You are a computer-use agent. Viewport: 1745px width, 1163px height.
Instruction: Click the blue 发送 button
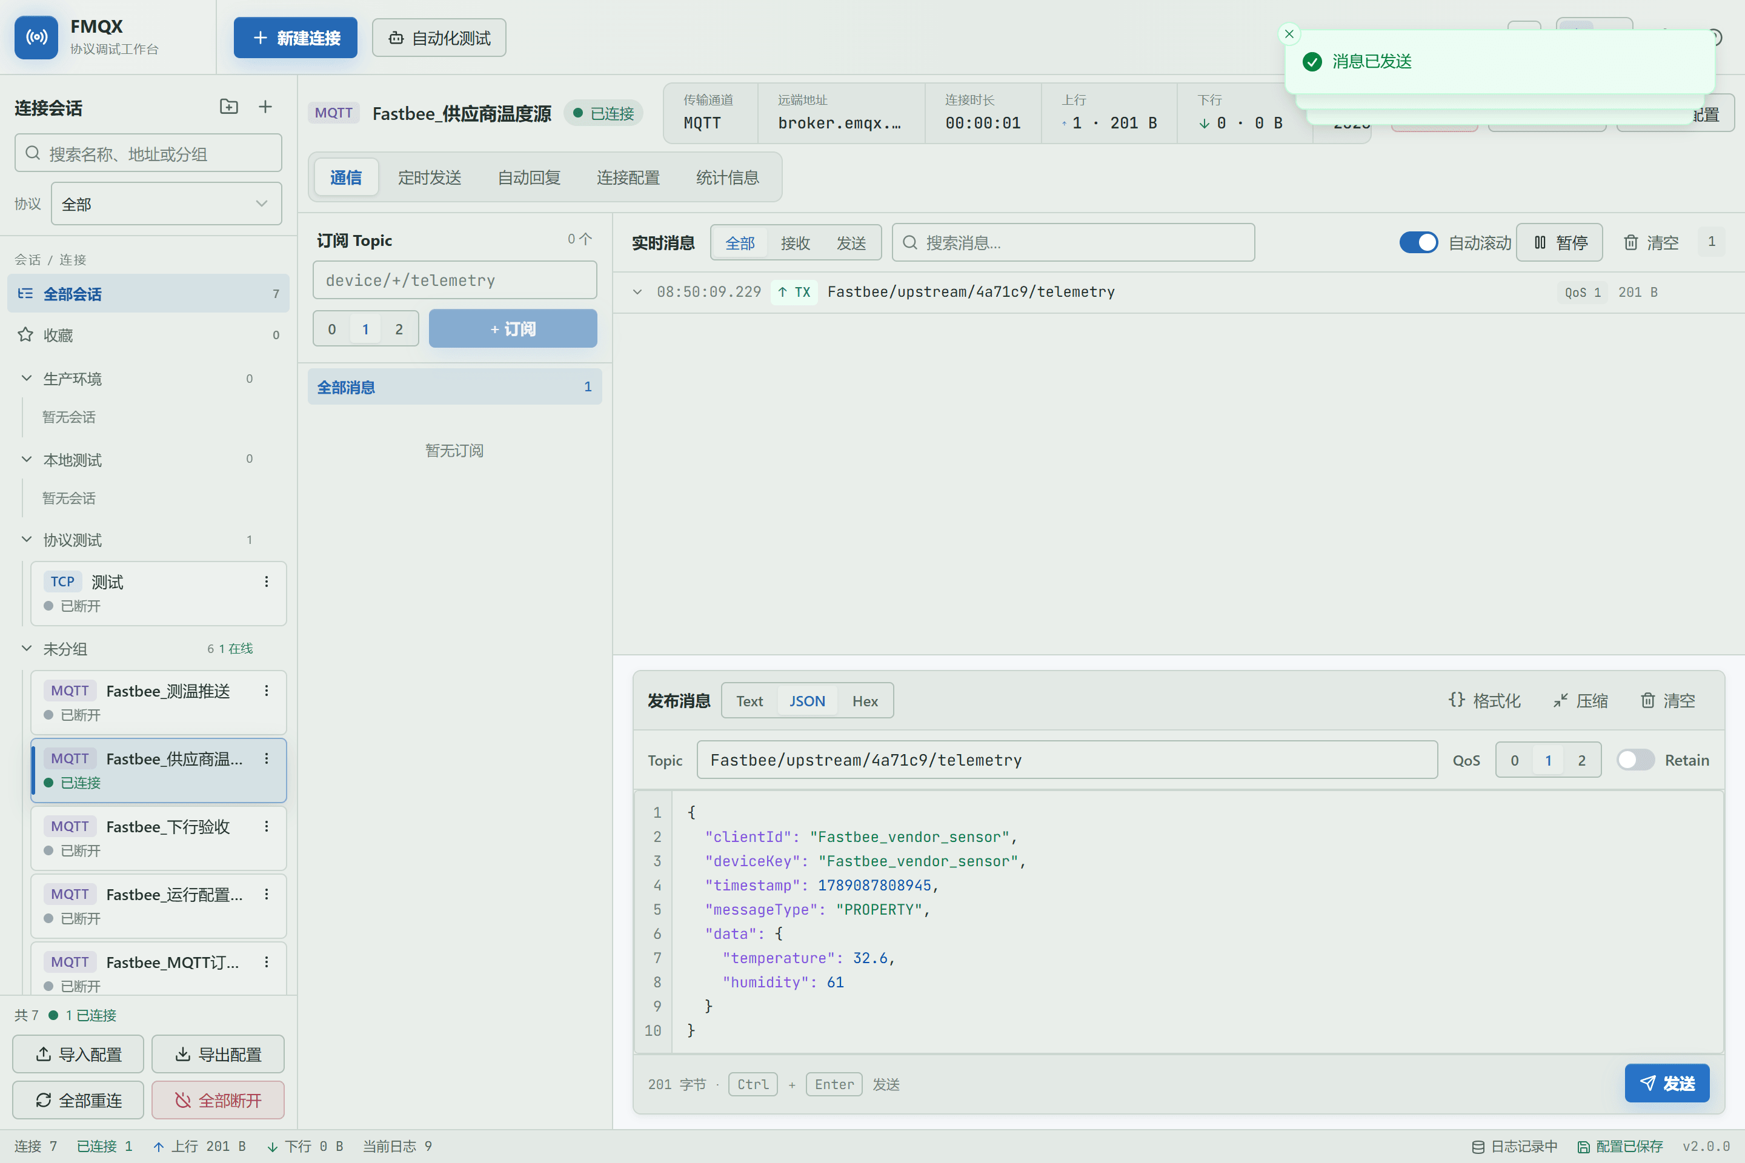click(x=1667, y=1084)
